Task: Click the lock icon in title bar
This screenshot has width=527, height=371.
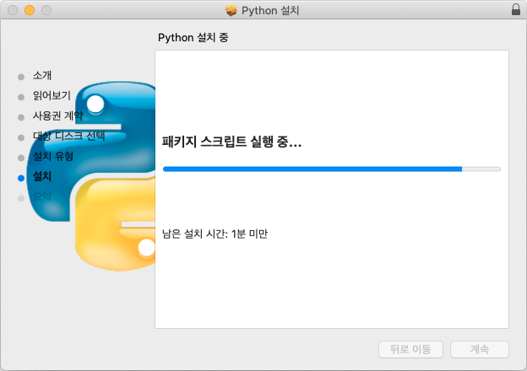Action: [x=515, y=10]
